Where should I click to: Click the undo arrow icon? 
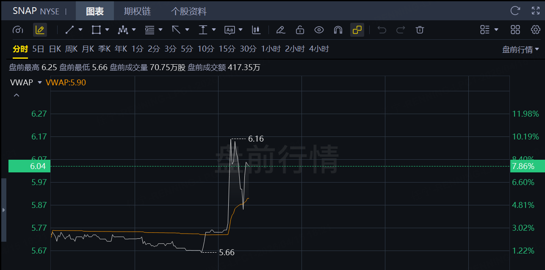(382, 30)
